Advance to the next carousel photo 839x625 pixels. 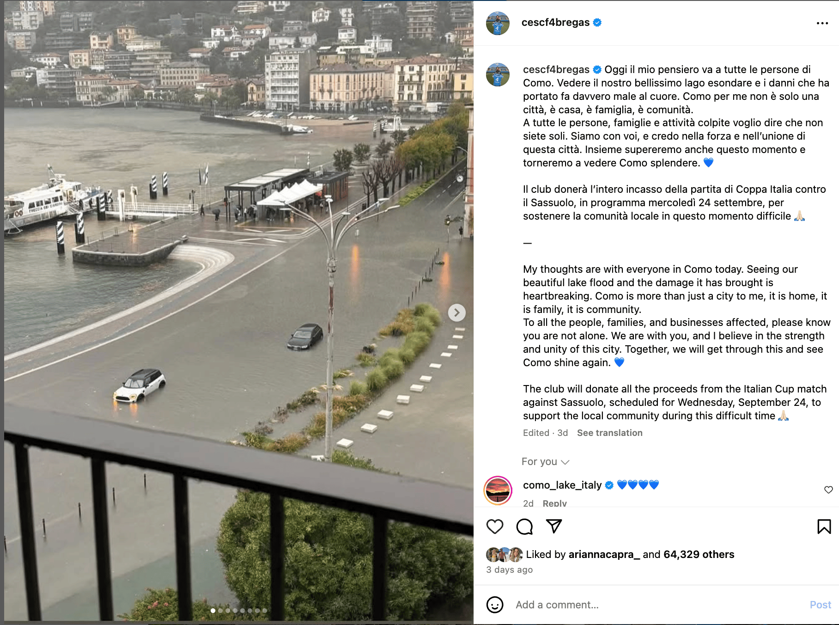point(456,313)
